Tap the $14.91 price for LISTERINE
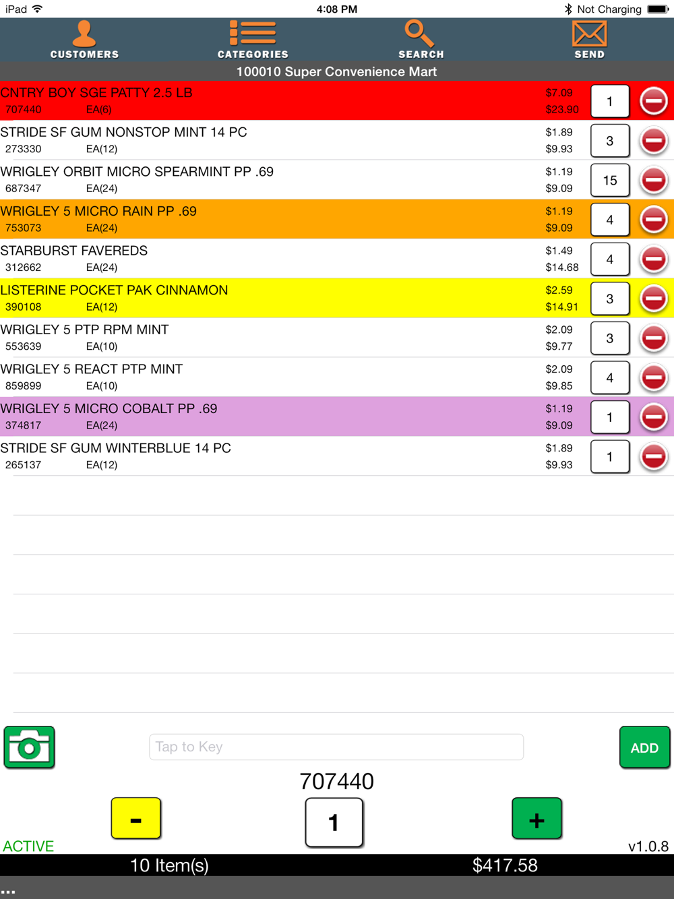Viewport: 674px width, 899px height. [x=562, y=307]
